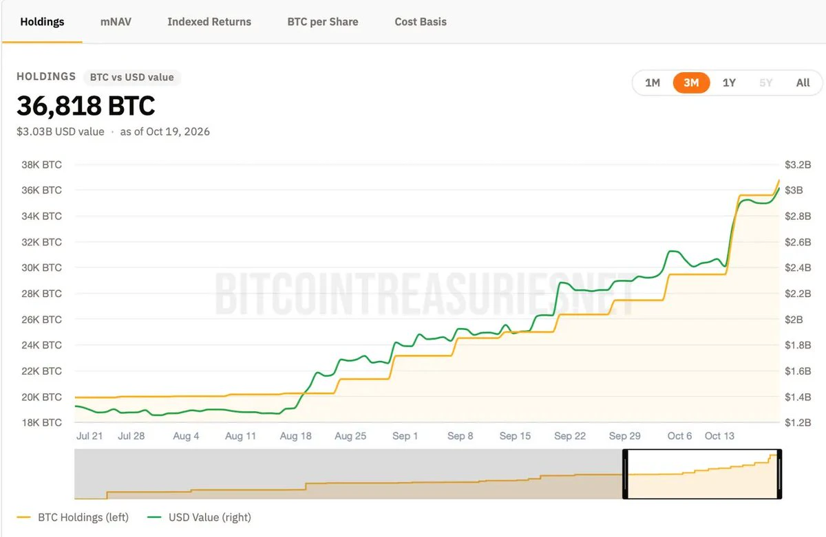The height and width of the screenshot is (537, 826).
Task: Click the 36,818 BTC holdings figure
Action: click(x=86, y=106)
